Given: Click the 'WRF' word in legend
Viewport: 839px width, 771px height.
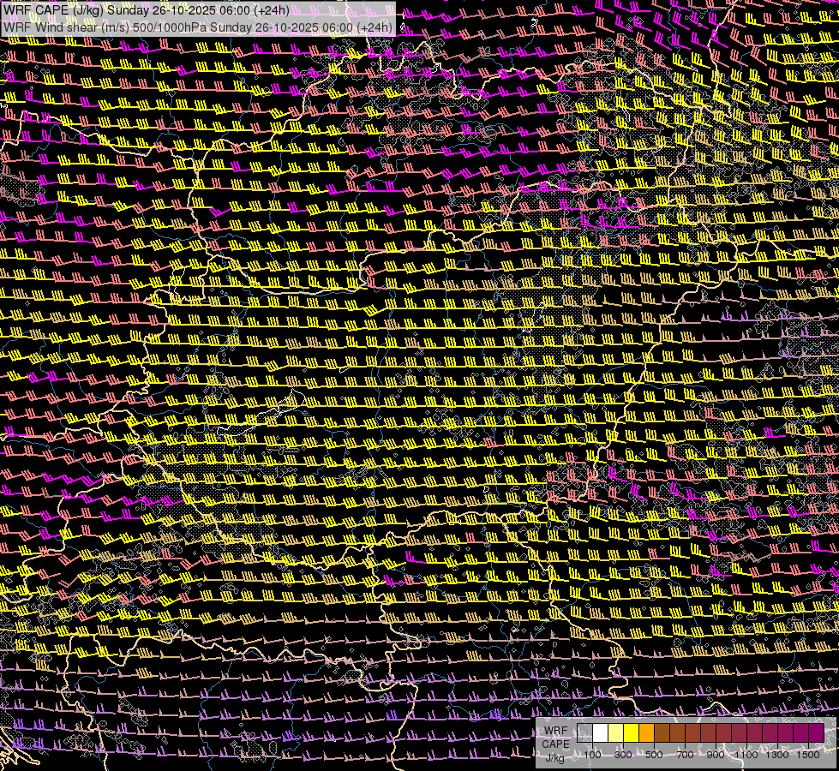Looking at the screenshot, I should 555,731.
